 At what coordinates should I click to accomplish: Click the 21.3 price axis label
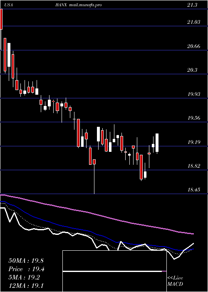point(192,5)
